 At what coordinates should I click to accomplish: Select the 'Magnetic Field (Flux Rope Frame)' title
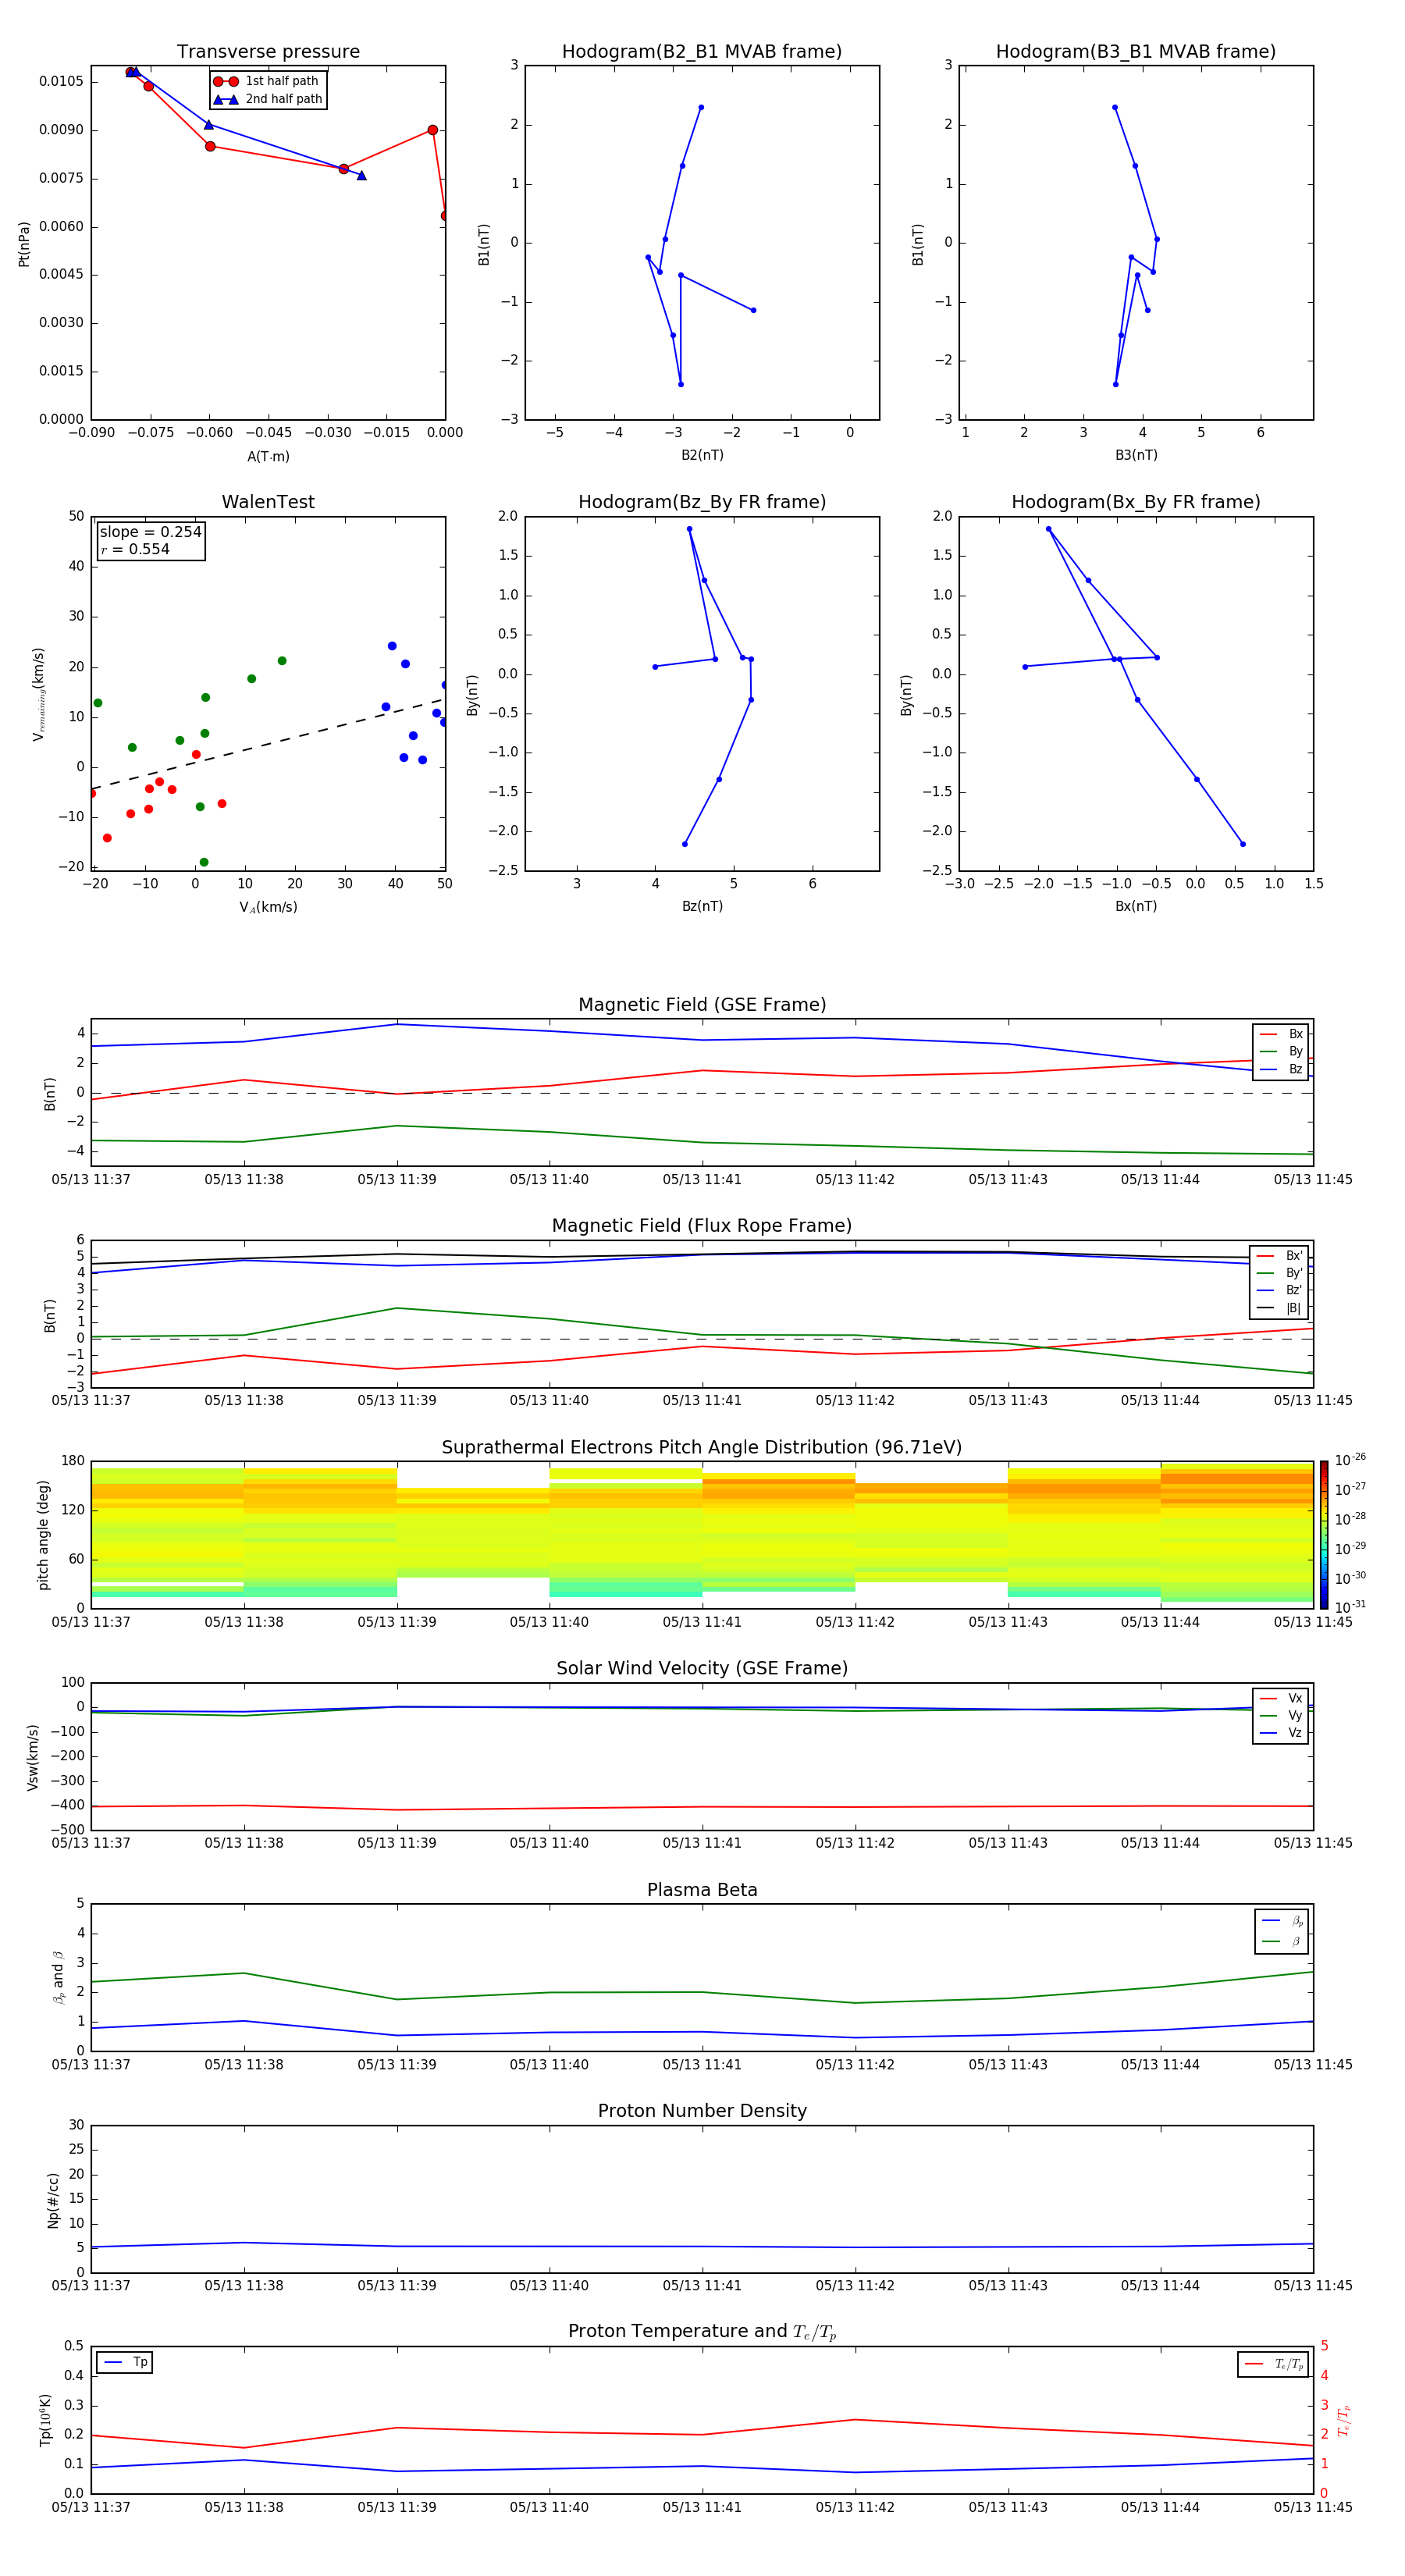point(702,1226)
